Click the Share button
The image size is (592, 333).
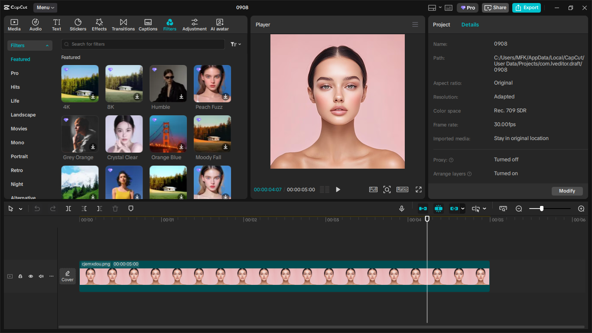point(495,8)
